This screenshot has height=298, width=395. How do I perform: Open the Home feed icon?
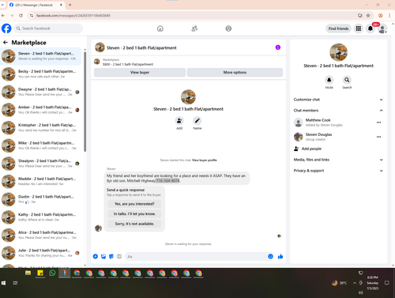pyautogui.click(x=160, y=28)
